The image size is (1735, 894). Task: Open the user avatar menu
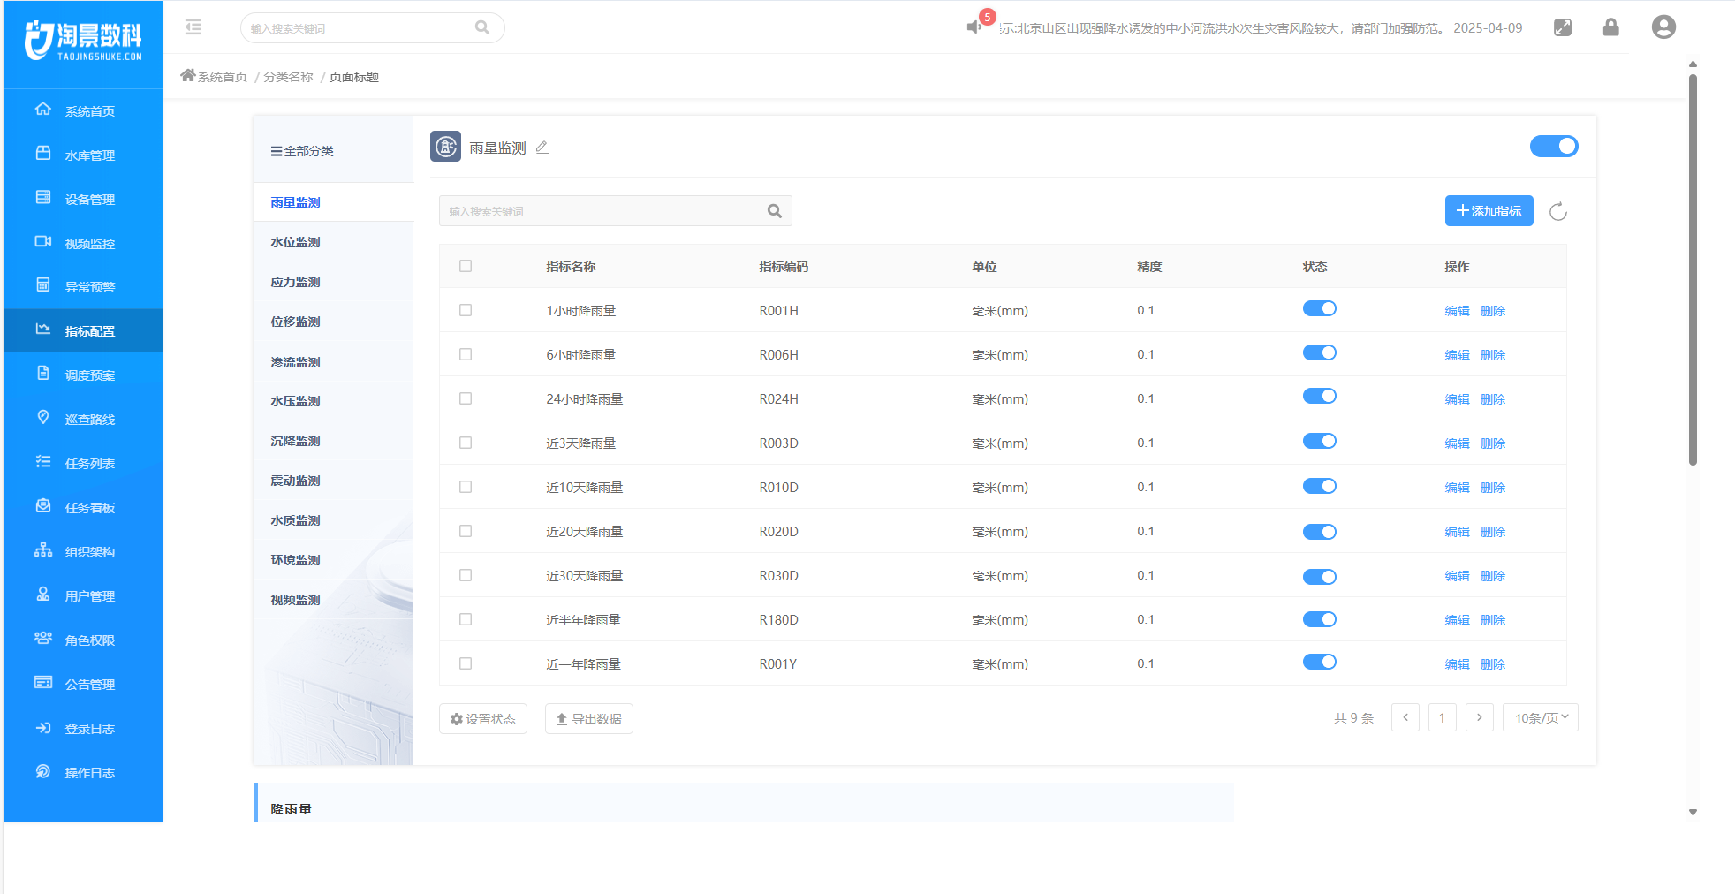1663,27
